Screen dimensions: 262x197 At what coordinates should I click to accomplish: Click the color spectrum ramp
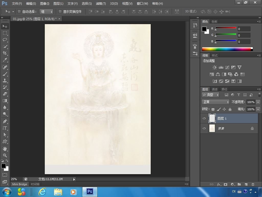[x=227, y=49]
